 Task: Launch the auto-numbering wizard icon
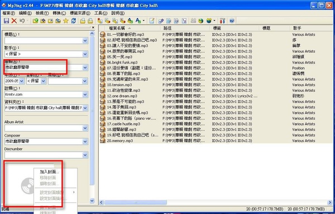[x=184, y=21]
